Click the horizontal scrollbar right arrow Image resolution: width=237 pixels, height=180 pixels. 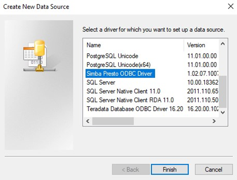214,121
